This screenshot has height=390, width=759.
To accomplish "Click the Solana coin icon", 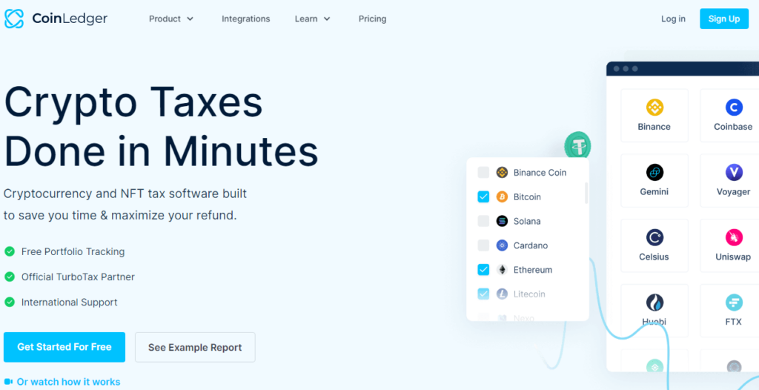I will (502, 221).
